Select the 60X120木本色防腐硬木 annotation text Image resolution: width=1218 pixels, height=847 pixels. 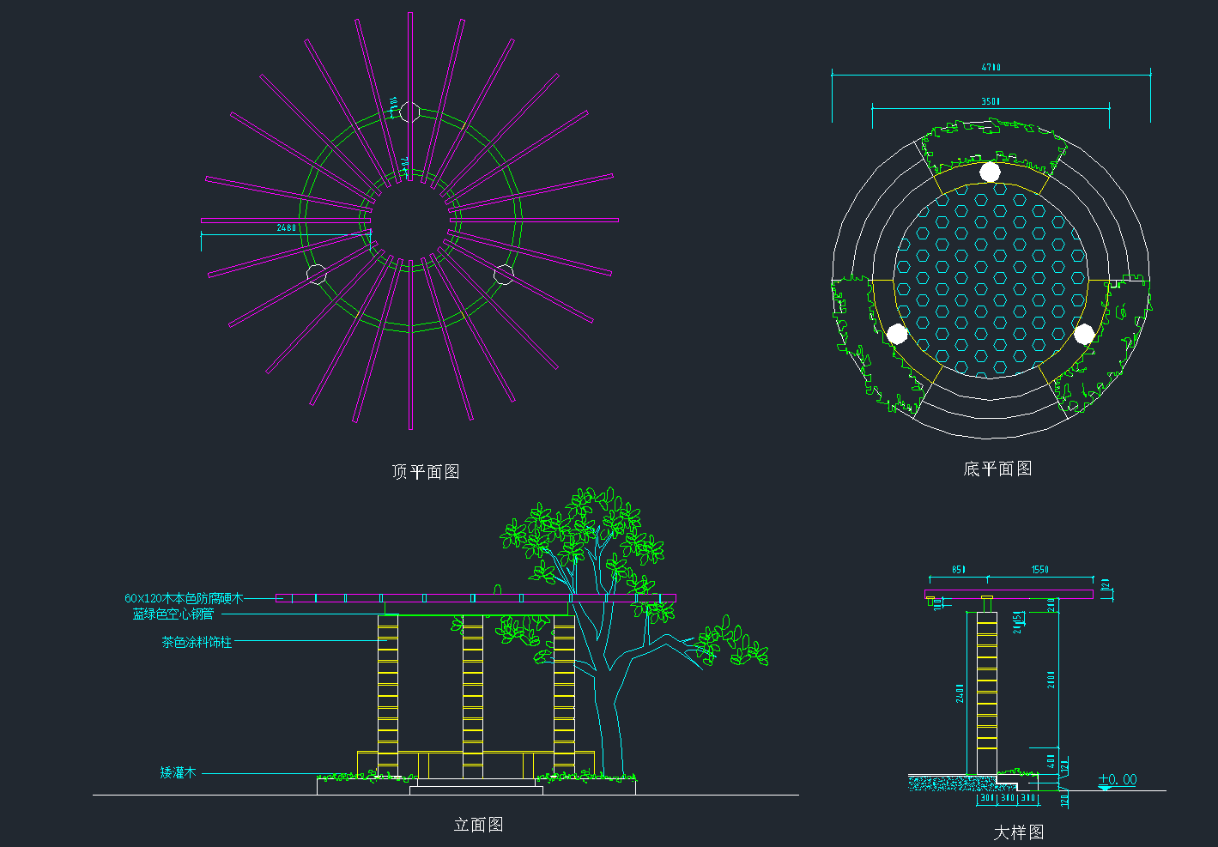pos(184,598)
